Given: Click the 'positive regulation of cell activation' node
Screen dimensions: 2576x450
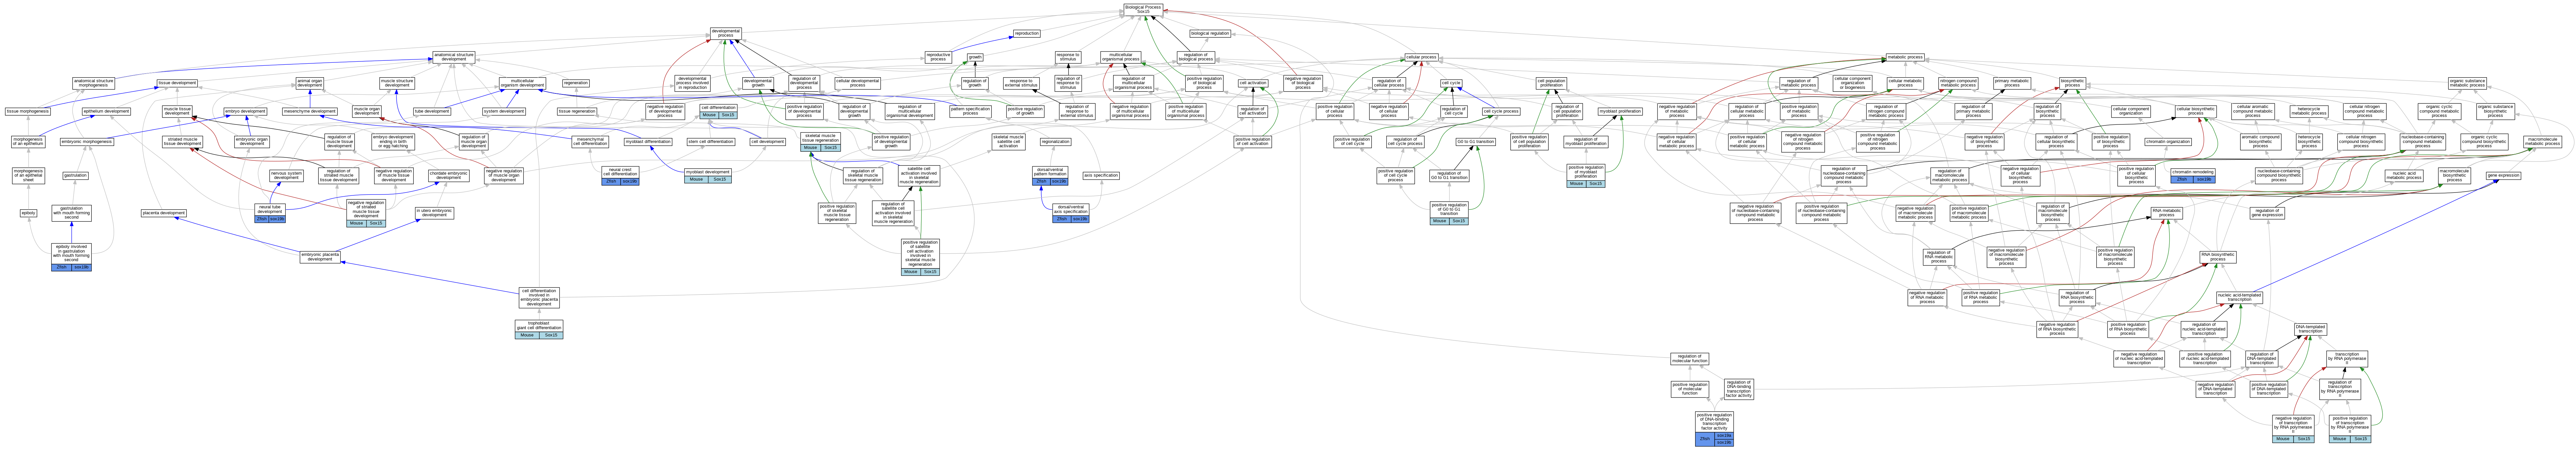Looking at the screenshot, I should tap(1252, 142).
